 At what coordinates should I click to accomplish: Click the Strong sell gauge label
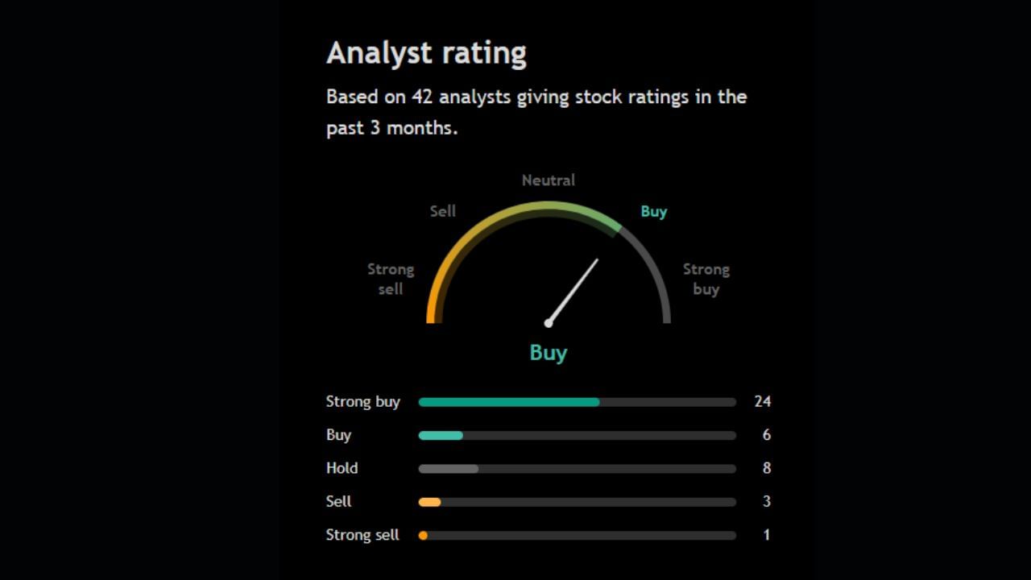(x=391, y=279)
